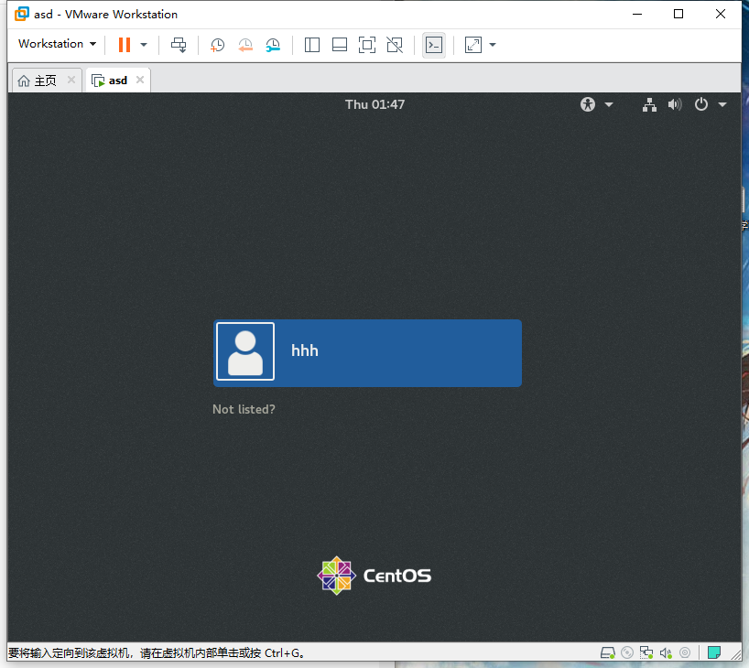Screen dimensions: 749x668
Task: Open the Workstation menu
Action: (57, 44)
